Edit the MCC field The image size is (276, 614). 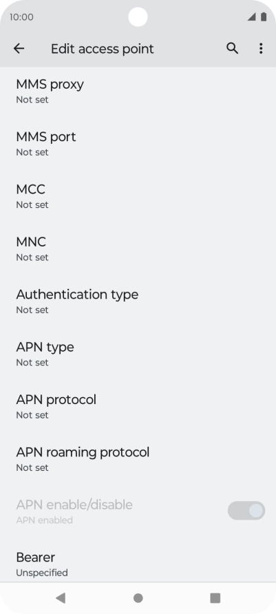pyautogui.click(x=138, y=196)
